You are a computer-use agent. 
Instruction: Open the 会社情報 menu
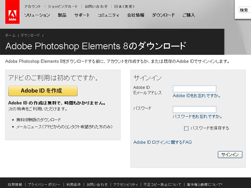[136, 15]
